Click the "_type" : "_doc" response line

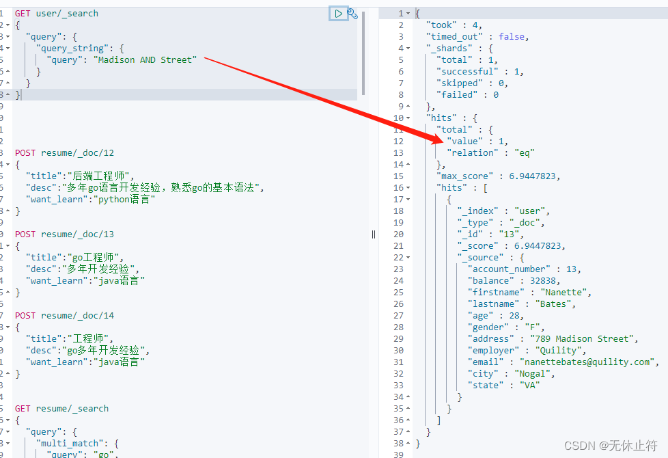[501, 223]
